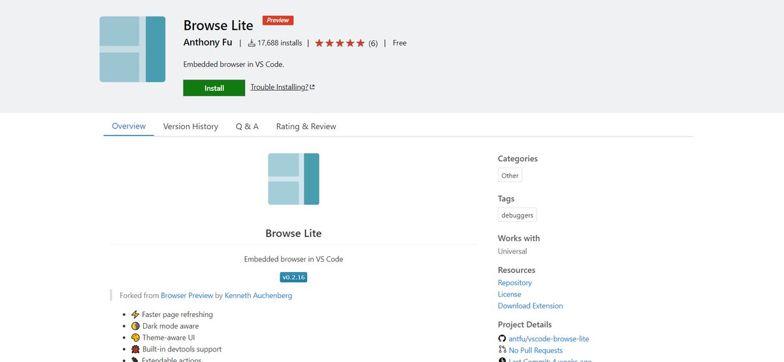The width and height of the screenshot is (784, 362).
Task: Open the Rating & Review tab
Action: point(306,127)
